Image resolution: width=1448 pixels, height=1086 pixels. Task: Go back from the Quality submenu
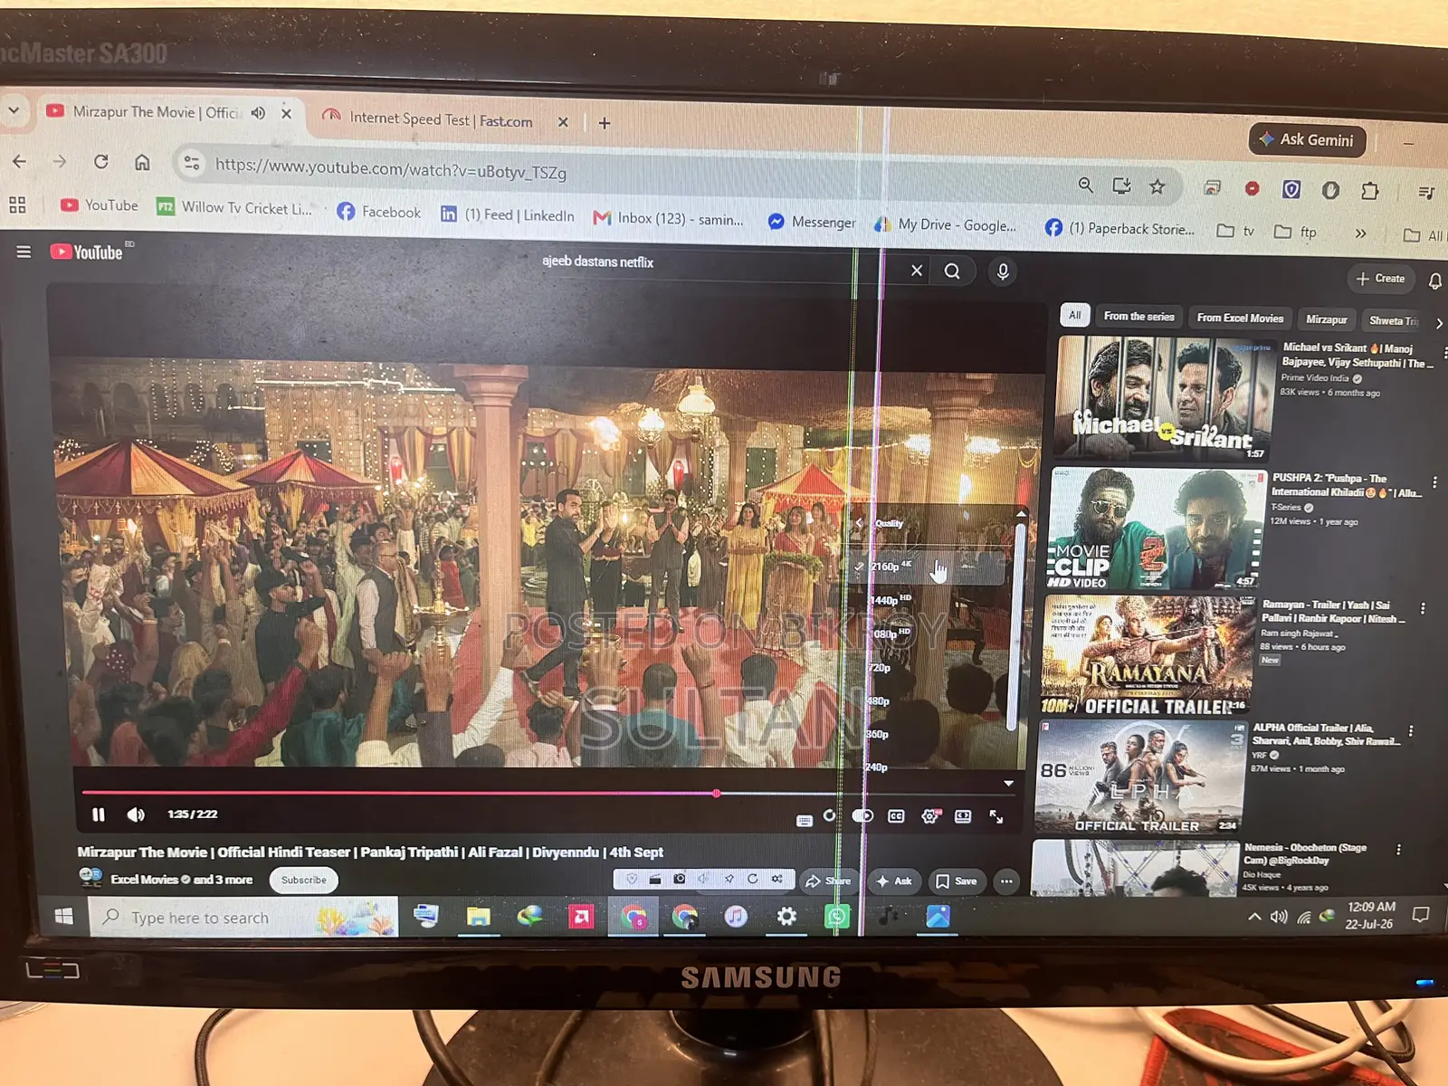pyautogui.click(x=861, y=523)
